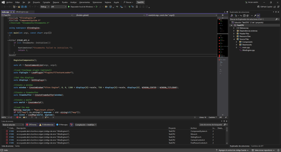The height and width of the screenshot is (152, 281).
Task: Click the preview selected items icon
Action: coord(258,16)
